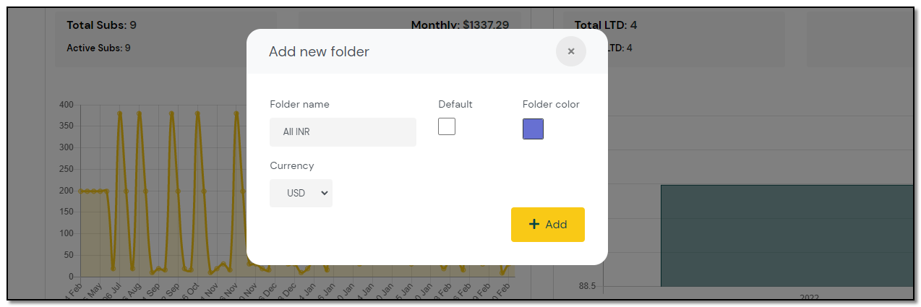Click the 400 y-axis label
This screenshot has height=307, width=921.
pos(67,105)
